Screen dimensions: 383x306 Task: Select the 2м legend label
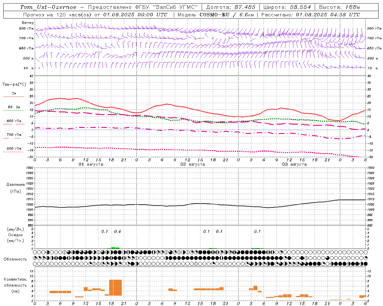coord(14,94)
